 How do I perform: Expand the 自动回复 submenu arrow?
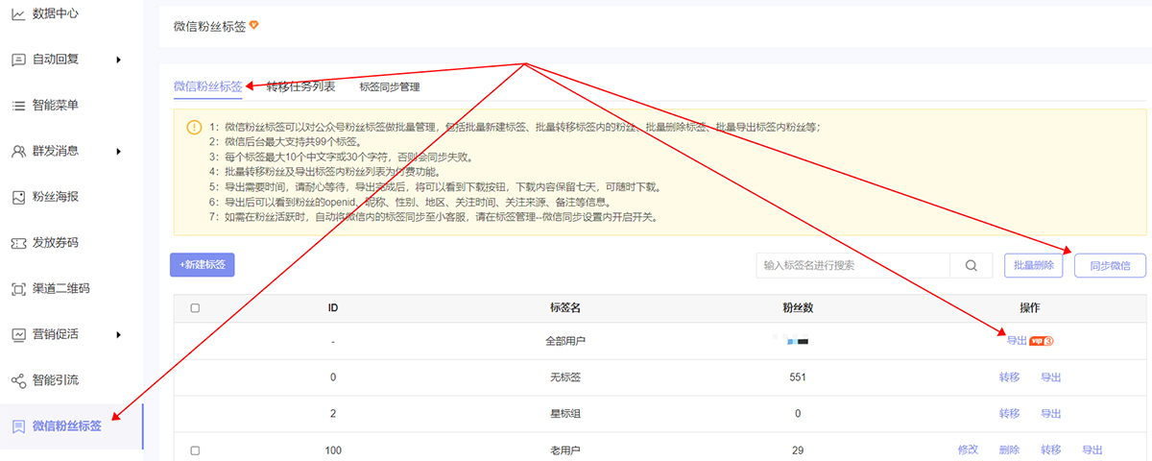click(x=119, y=60)
